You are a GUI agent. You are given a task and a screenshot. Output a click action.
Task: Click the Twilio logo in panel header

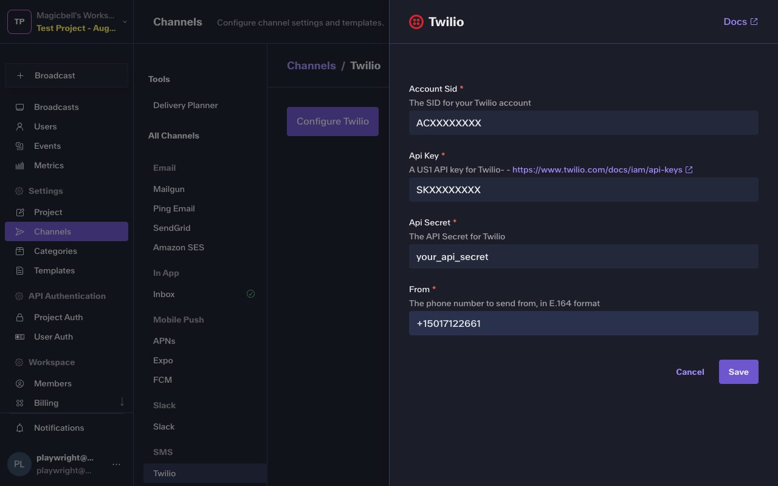click(x=416, y=22)
